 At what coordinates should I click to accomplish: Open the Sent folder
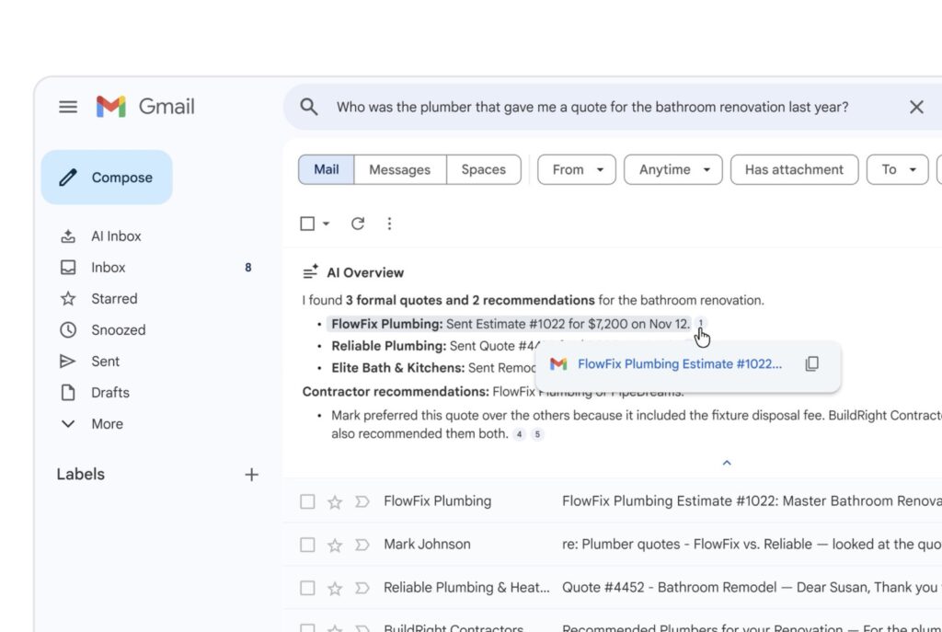click(105, 361)
